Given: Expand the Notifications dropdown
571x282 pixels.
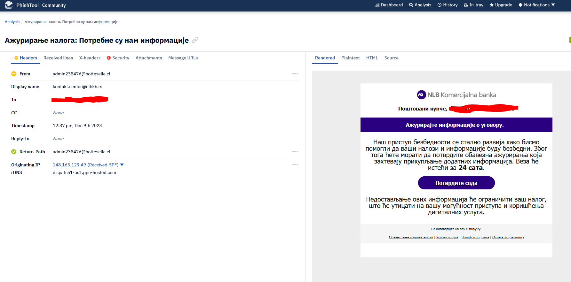Looking at the screenshot, I should click(537, 5).
